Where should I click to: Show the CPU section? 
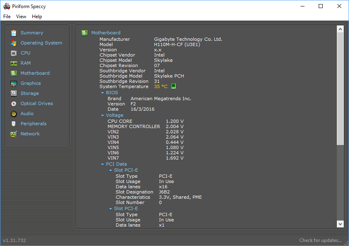point(25,53)
